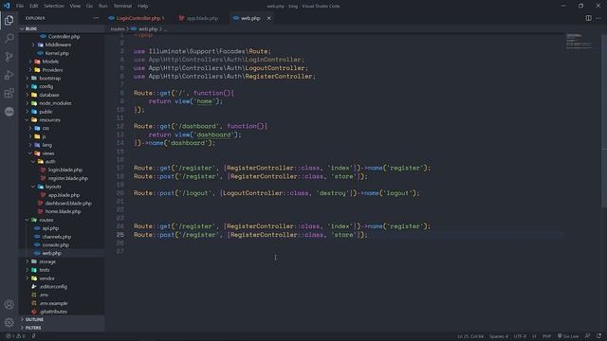Open register.blade.php in explorer

point(62,178)
